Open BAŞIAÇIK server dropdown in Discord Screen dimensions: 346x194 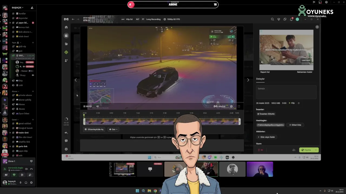[x=18, y=8]
